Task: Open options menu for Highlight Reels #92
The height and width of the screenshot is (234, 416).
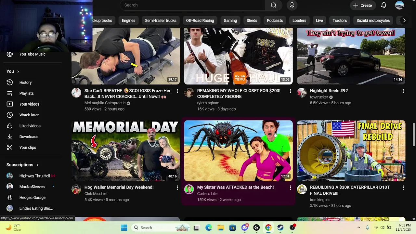Action: [403, 91]
